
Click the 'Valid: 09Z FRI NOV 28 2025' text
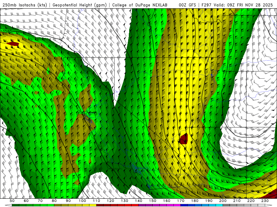(x=243, y=5)
